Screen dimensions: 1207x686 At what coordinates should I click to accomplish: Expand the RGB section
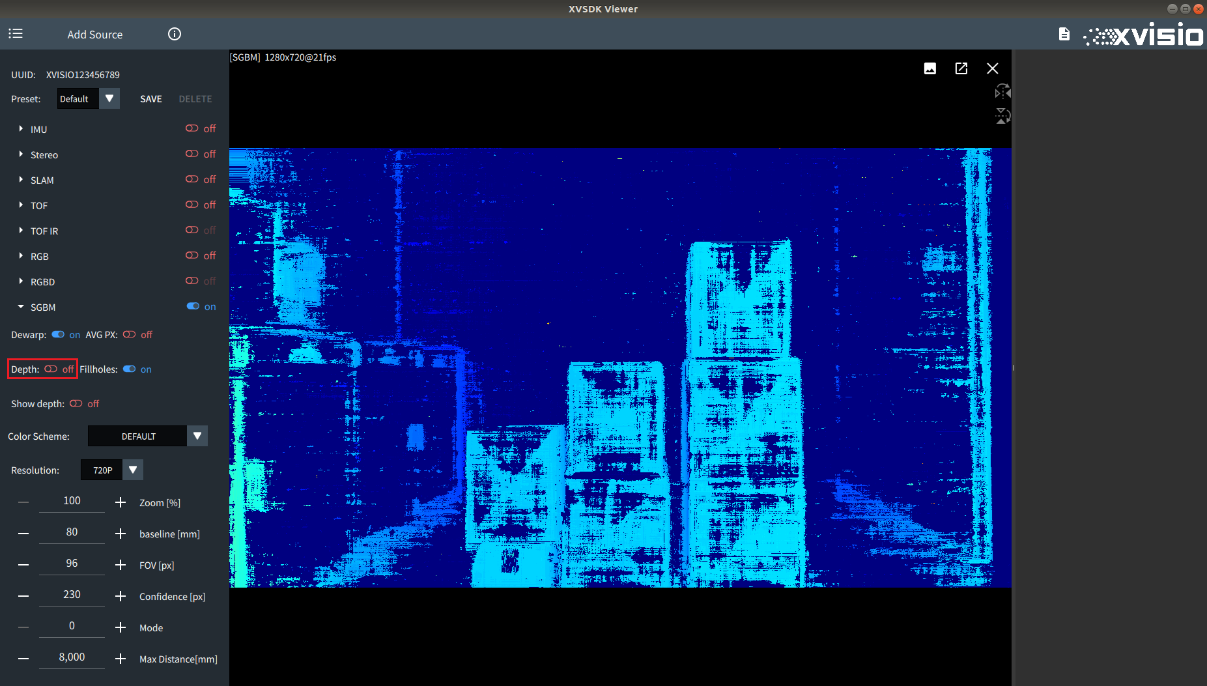coord(21,255)
